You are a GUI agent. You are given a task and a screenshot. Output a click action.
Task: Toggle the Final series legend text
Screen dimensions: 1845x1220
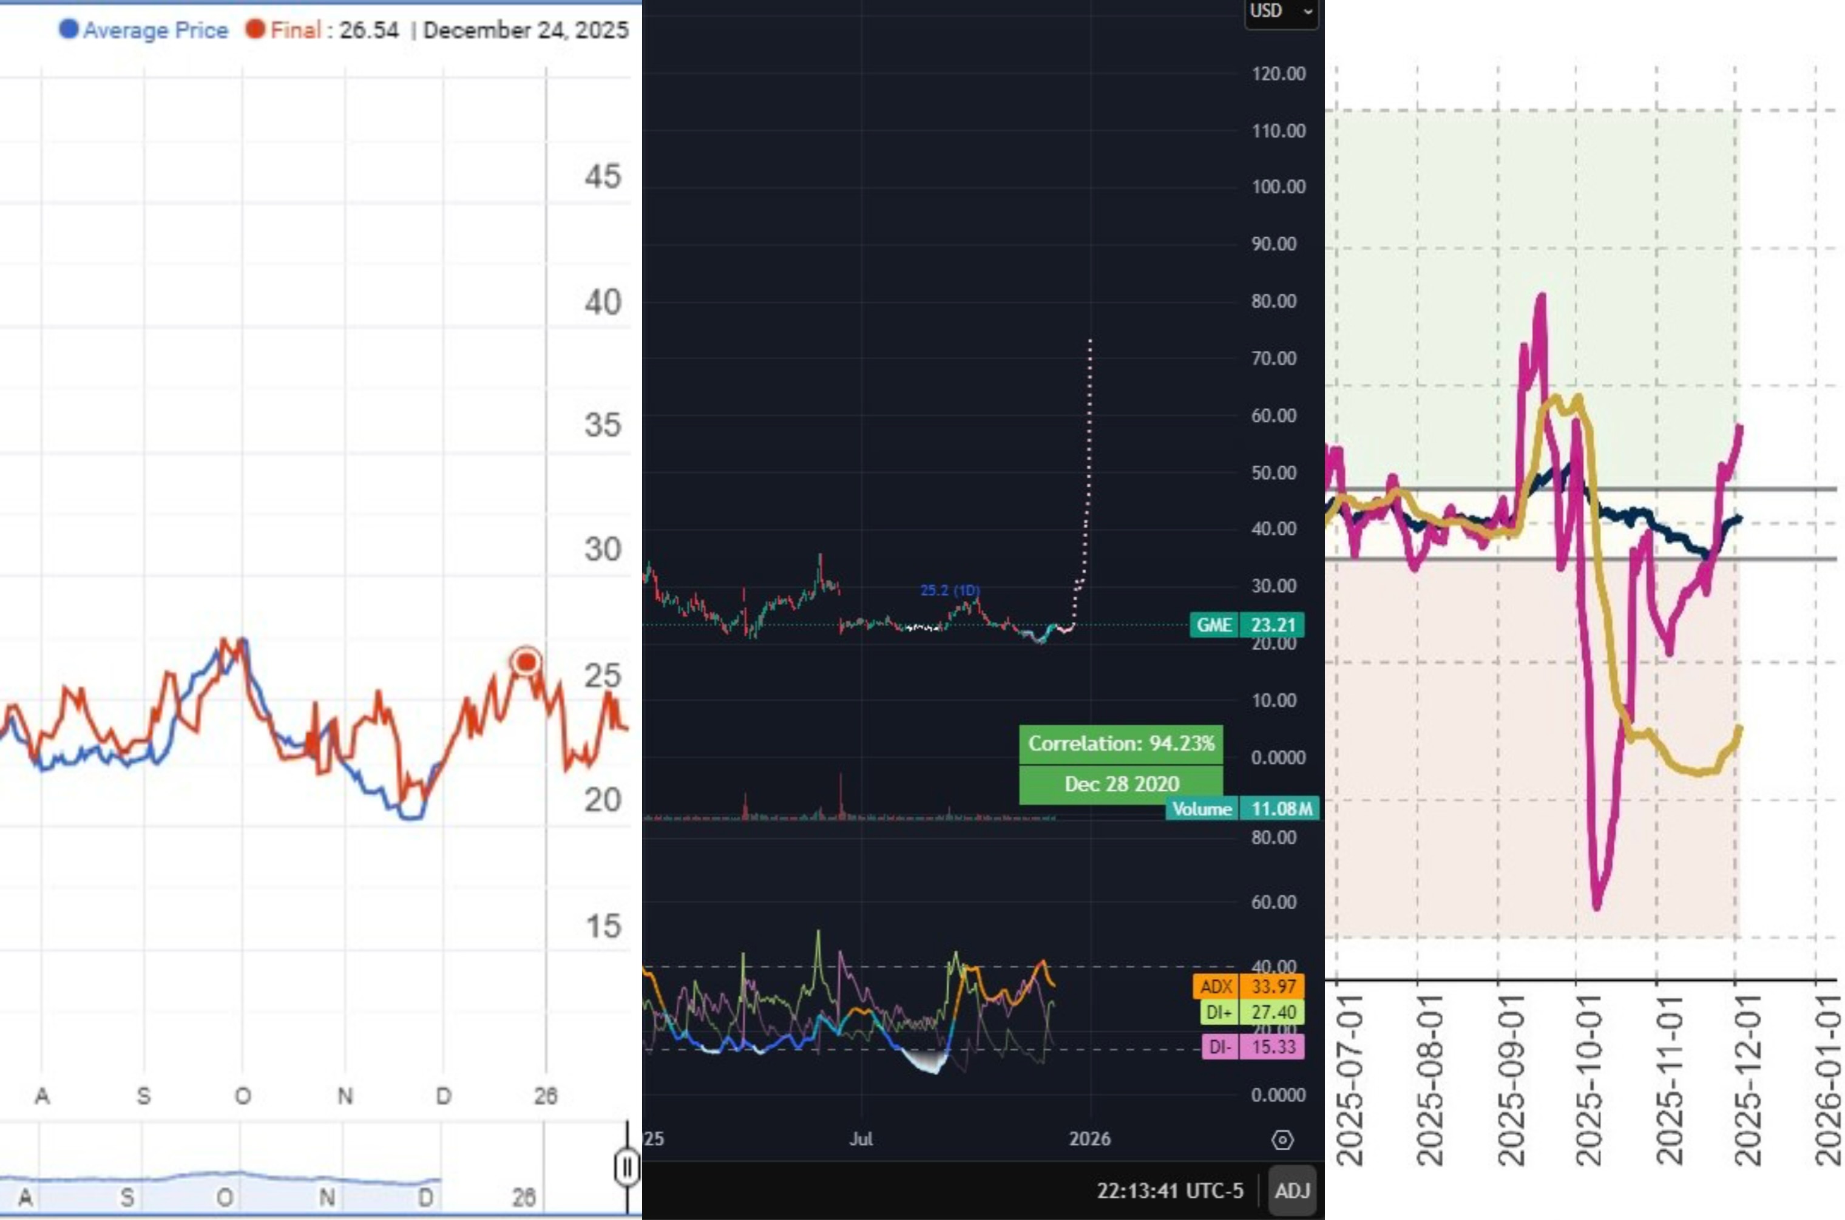click(296, 30)
